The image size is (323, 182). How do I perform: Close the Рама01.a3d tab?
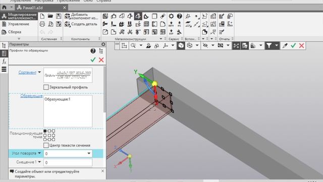(x=65, y=8)
